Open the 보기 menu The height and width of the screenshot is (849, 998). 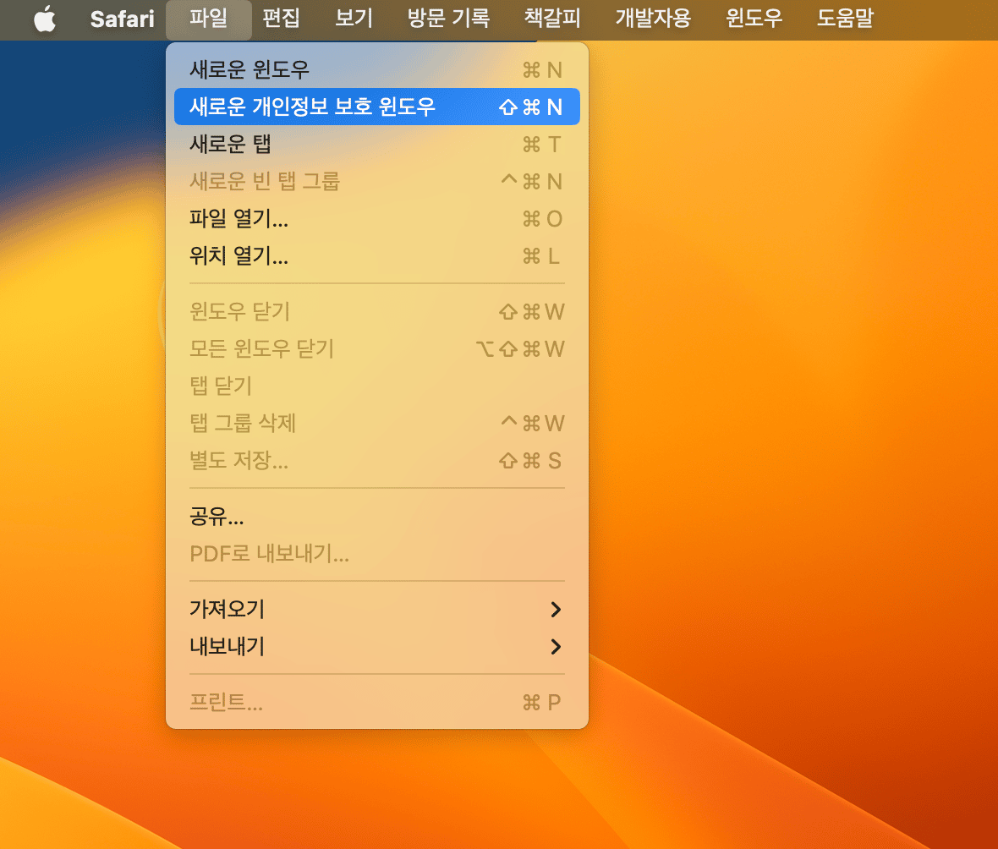[x=354, y=19]
